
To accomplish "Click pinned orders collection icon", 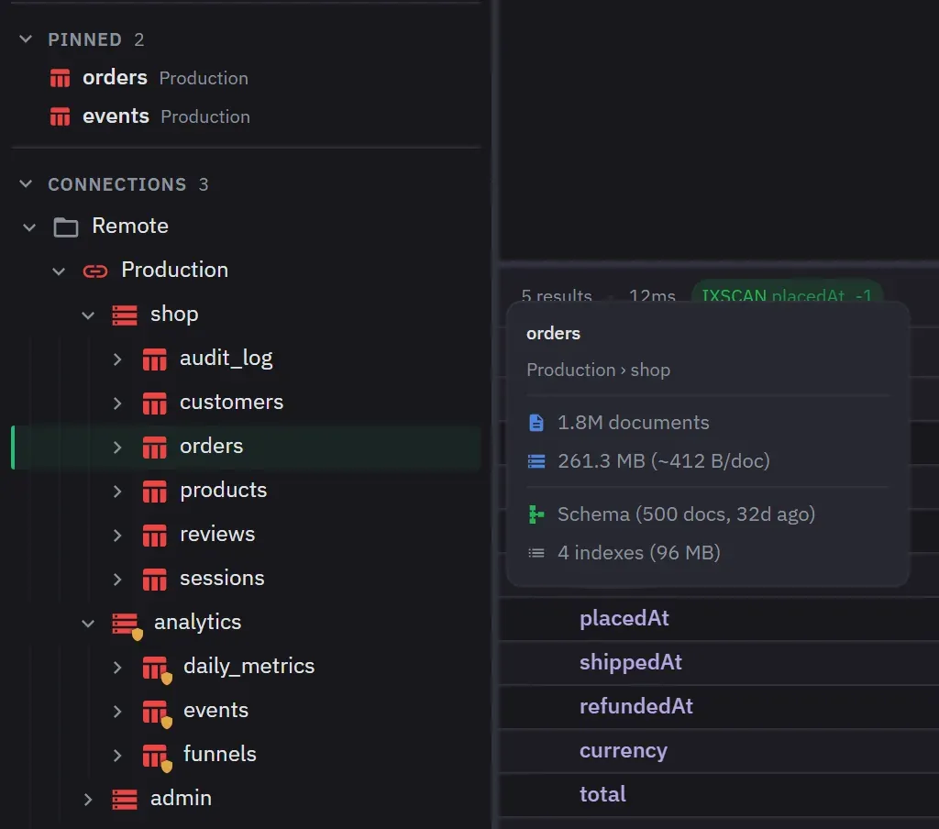I will pos(60,78).
